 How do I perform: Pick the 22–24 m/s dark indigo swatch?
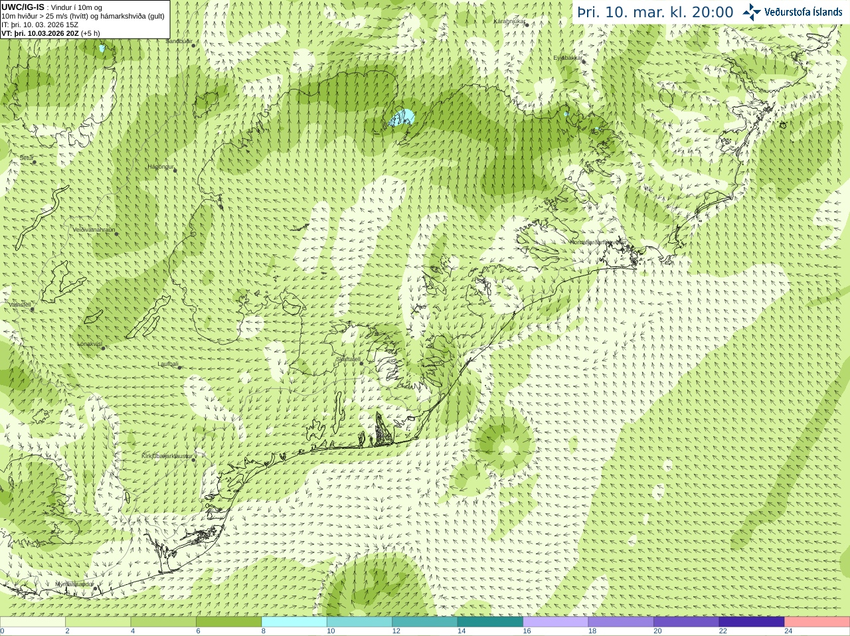(752, 622)
